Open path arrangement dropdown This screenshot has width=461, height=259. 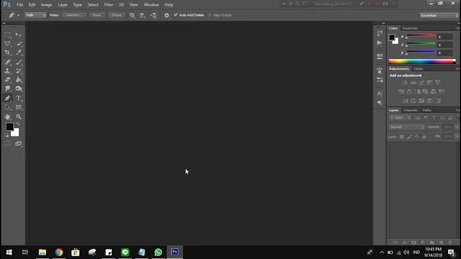click(153, 15)
